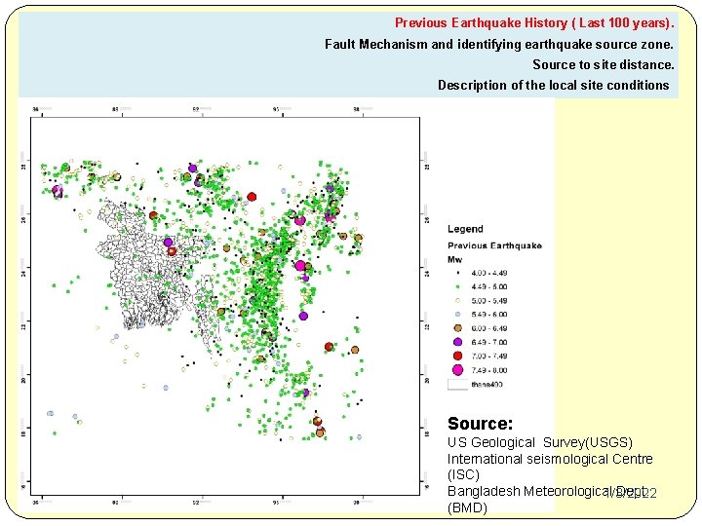Click the "Legend" heading
Image resolution: width=702 pixels, height=526 pixels.
coord(465,229)
